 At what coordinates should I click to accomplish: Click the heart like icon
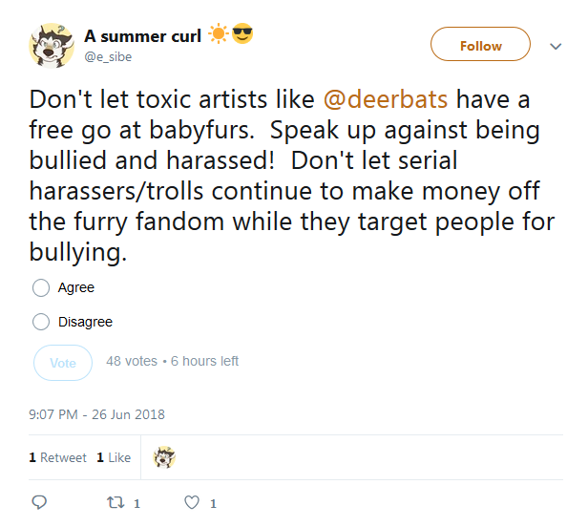(192, 502)
